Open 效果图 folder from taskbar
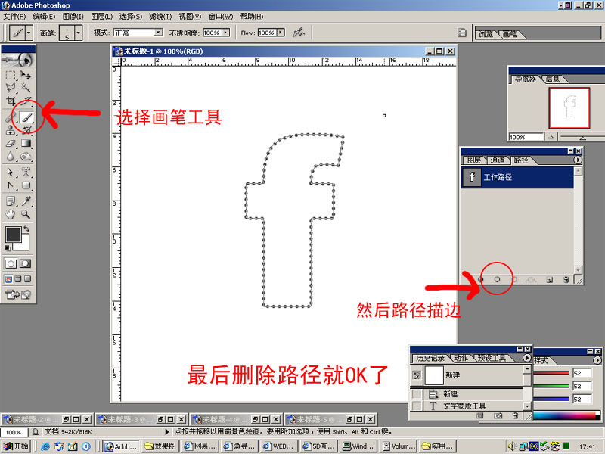 (x=161, y=446)
